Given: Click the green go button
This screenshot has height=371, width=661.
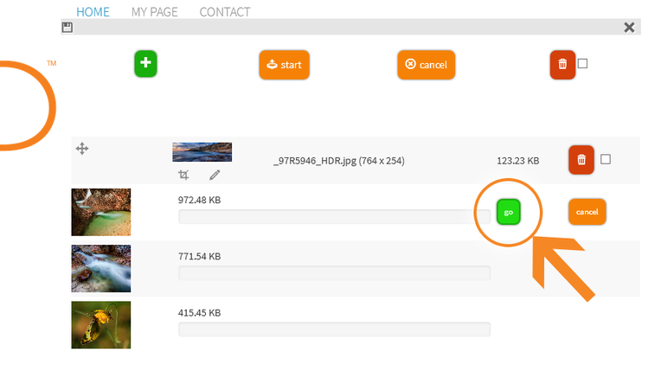Looking at the screenshot, I should (508, 212).
